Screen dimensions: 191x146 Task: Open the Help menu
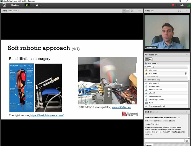[x=182, y=5]
